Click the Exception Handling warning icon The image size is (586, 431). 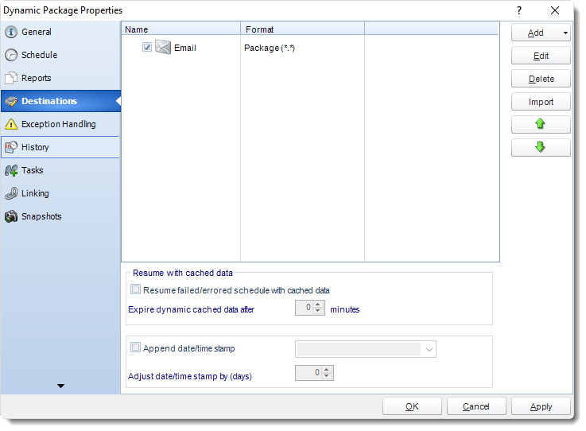[x=11, y=124]
